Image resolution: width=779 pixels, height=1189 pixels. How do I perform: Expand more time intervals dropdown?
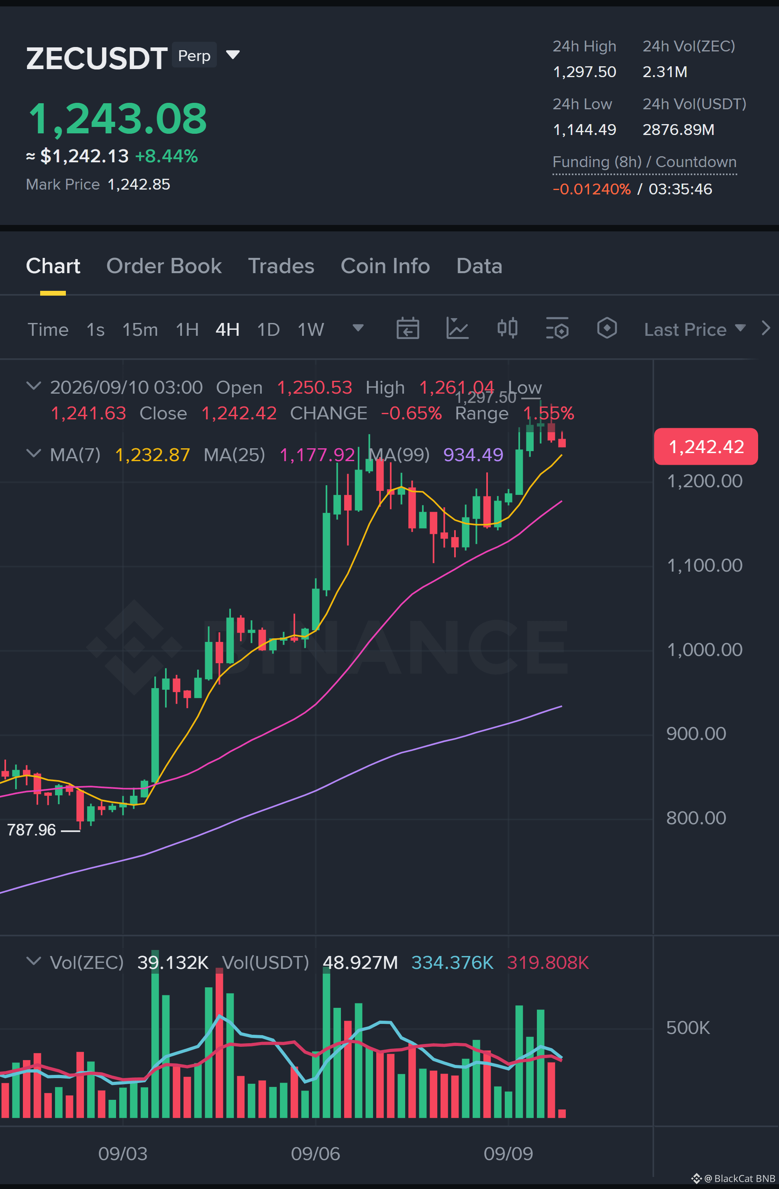click(x=357, y=328)
